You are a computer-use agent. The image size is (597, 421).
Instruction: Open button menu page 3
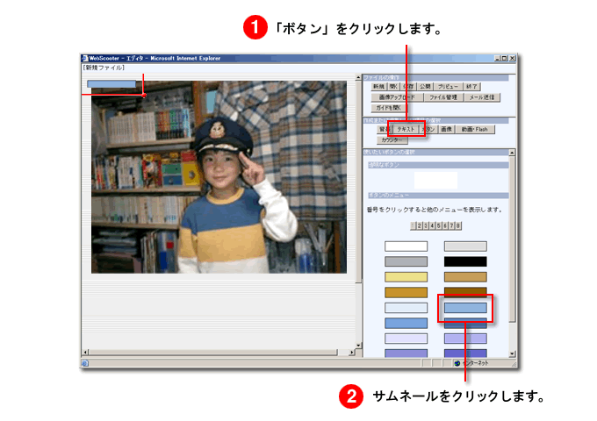[426, 226]
